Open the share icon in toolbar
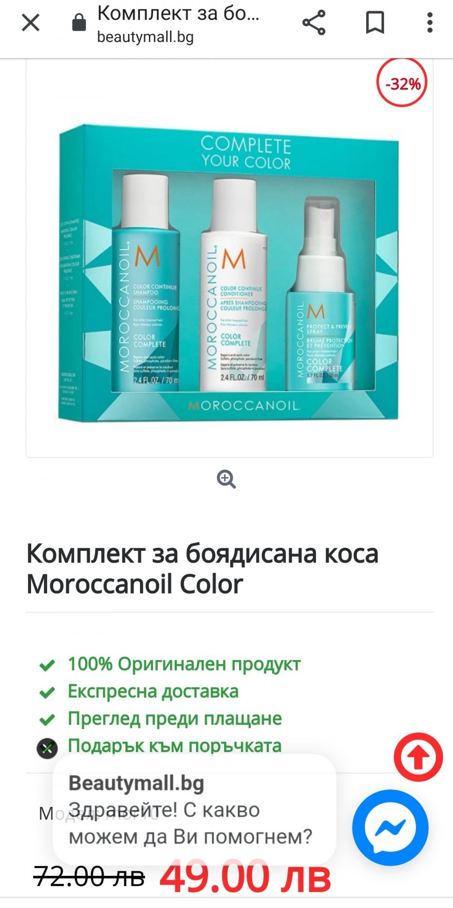Viewport: 453px width, 908px height. point(314,23)
